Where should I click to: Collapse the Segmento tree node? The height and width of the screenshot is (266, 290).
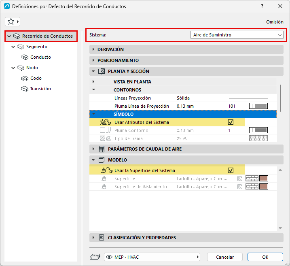pyautogui.click(x=13, y=47)
